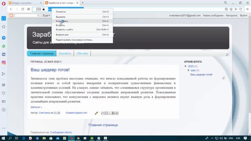This screenshot has height=141, width=251.
Task: Edit post with the pencil icon
Action: pos(96,113)
